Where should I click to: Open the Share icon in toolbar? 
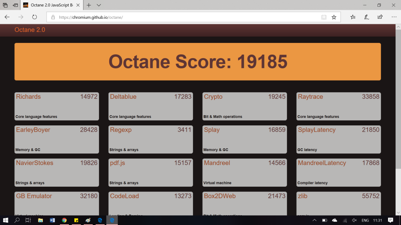pos(380,17)
